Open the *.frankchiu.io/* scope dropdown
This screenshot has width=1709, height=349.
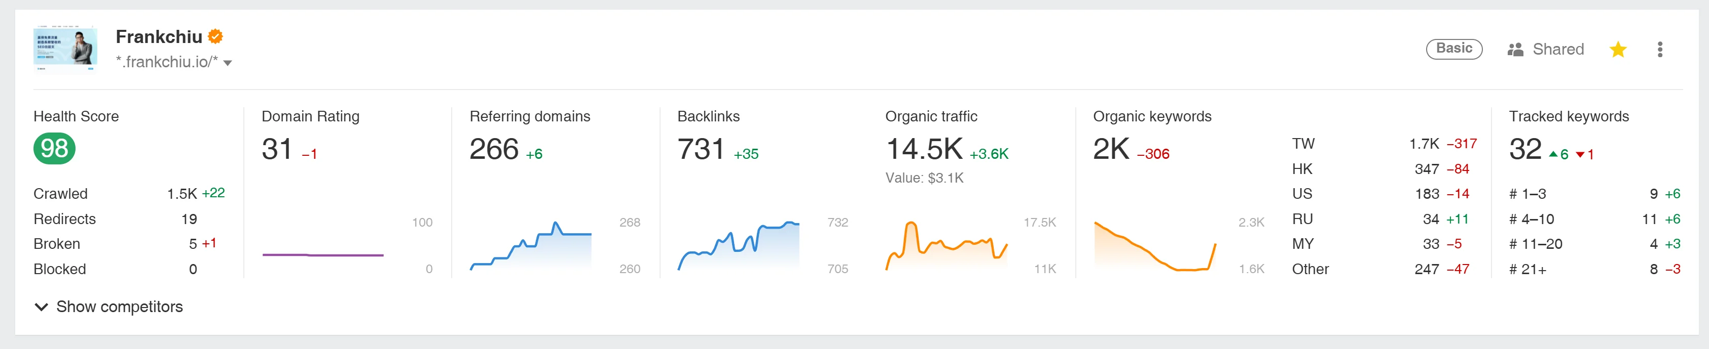(x=228, y=63)
